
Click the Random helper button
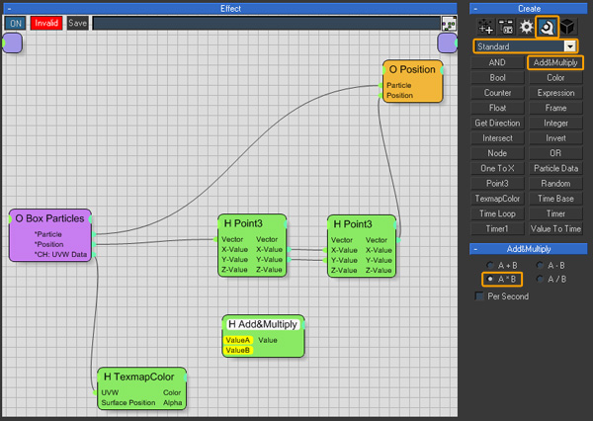coord(555,184)
